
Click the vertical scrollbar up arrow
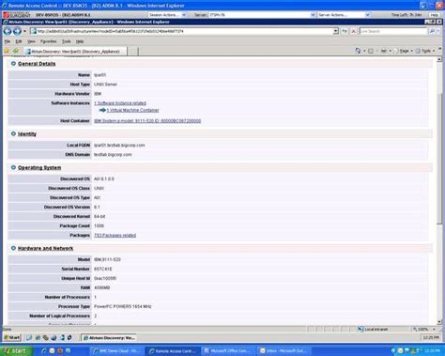[x=439, y=59]
